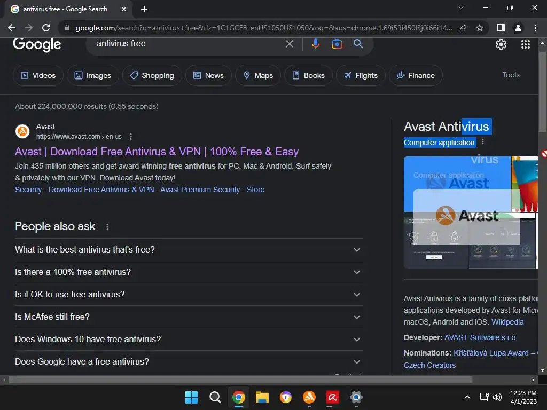Click the address bar URL
547x410 pixels.
[264, 28]
